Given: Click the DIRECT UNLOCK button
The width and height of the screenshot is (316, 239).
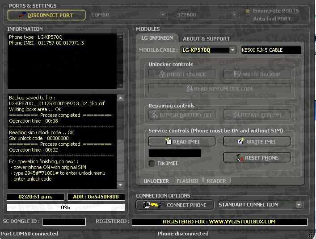Looking at the screenshot, I should coord(182,74).
